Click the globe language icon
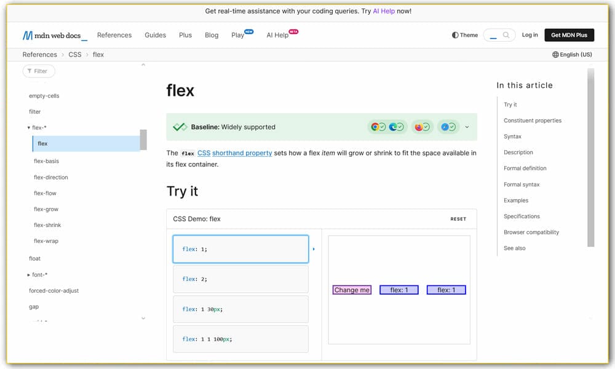The height and width of the screenshot is (369, 615). (x=555, y=55)
